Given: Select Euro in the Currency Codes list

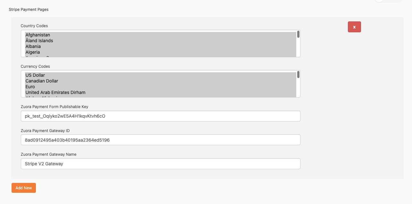Looking at the screenshot, I should (x=30, y=87).
